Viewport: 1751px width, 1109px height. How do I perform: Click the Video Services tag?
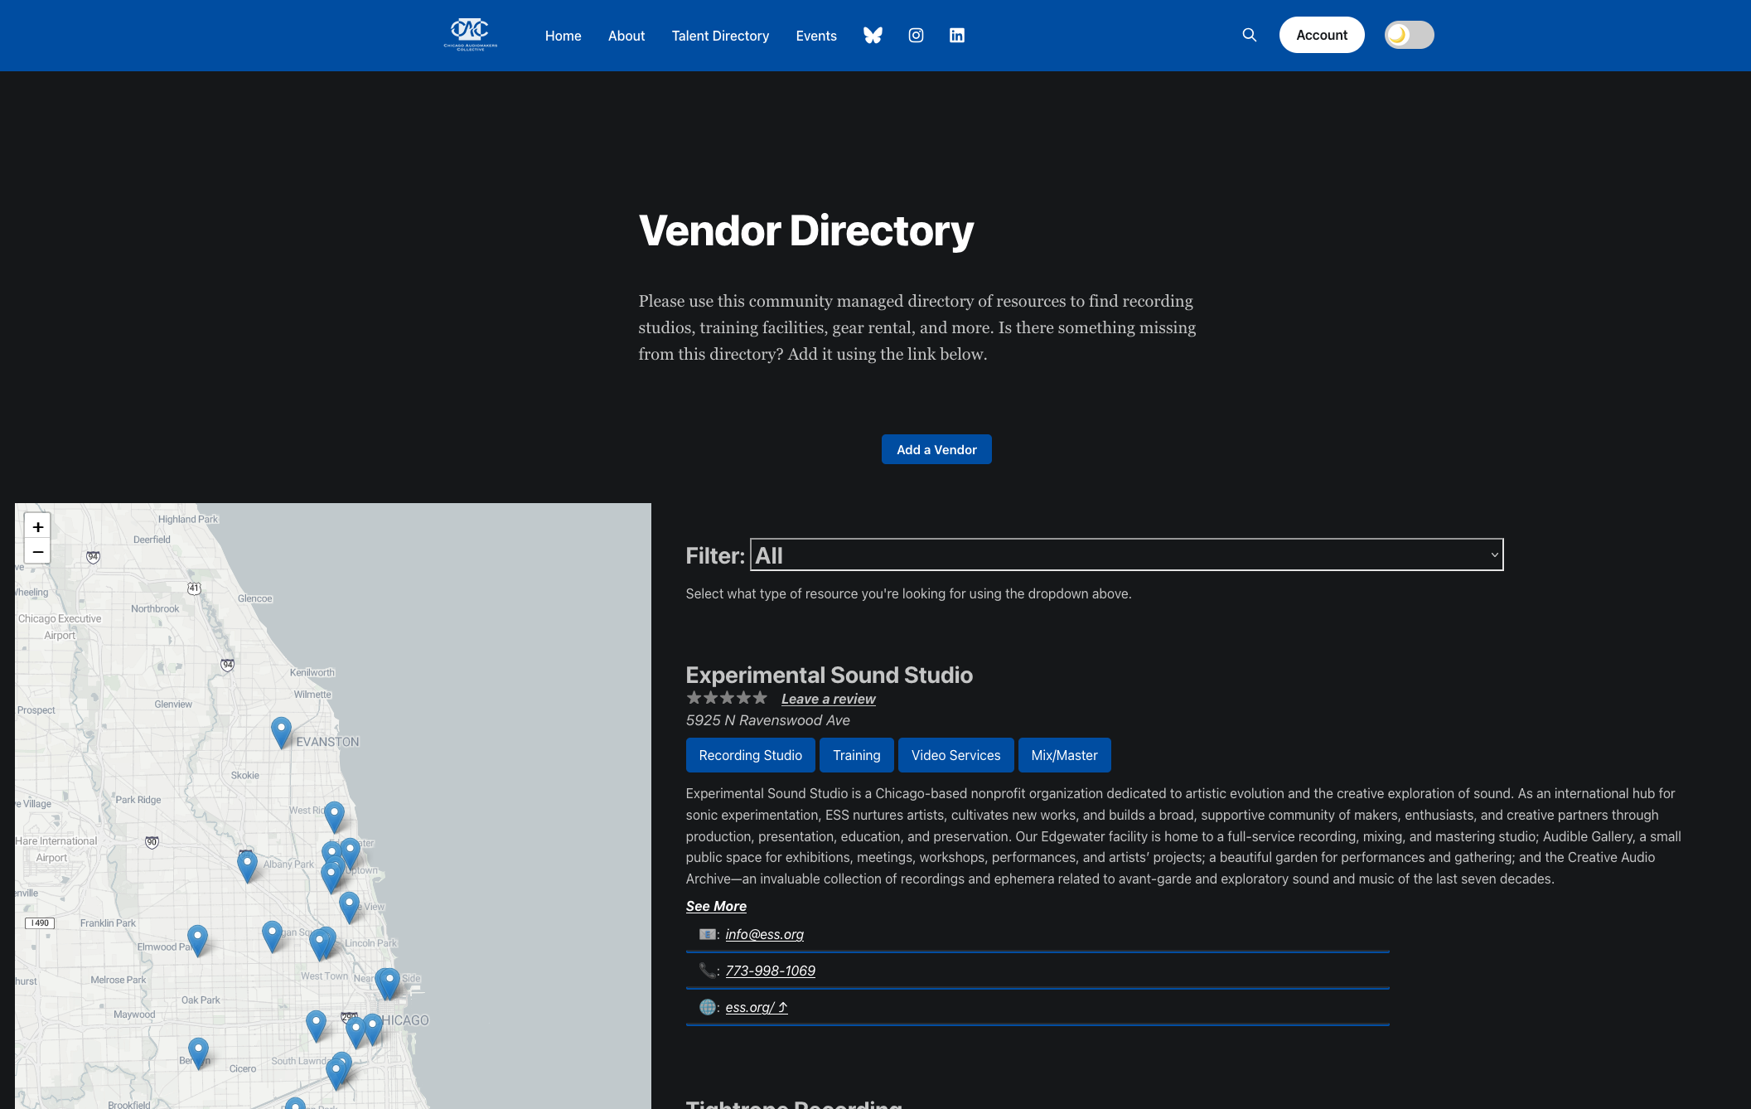(x=955, y=755)
